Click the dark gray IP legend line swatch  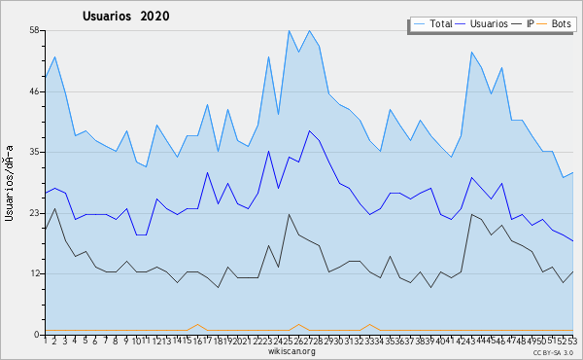click(517, 24)
